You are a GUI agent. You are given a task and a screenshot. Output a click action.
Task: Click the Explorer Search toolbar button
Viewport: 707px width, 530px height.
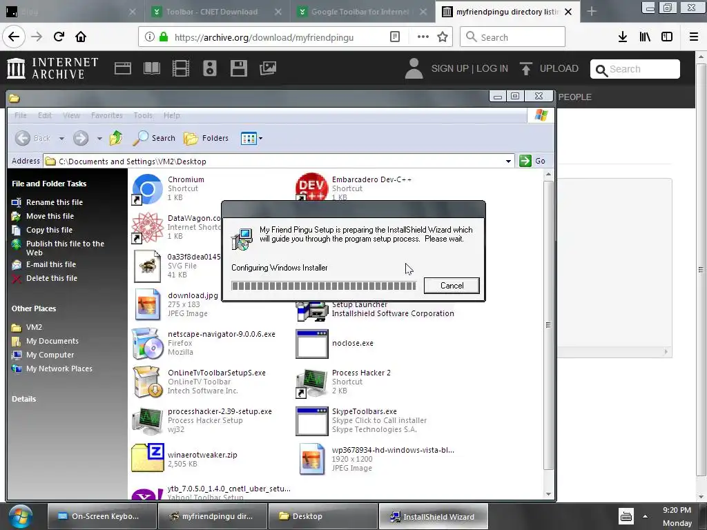(x=154, y=138)
